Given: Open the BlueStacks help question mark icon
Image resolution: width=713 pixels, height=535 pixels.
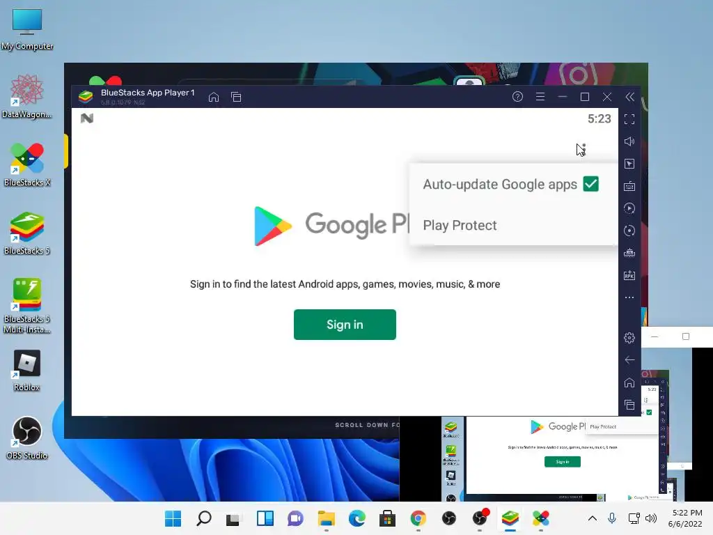Looking at the screenshot, I should tap(517, 96).
